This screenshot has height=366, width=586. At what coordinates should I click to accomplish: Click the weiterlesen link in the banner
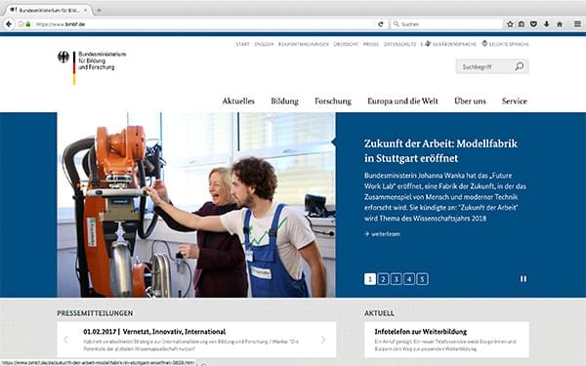click(x=382, y=234)
